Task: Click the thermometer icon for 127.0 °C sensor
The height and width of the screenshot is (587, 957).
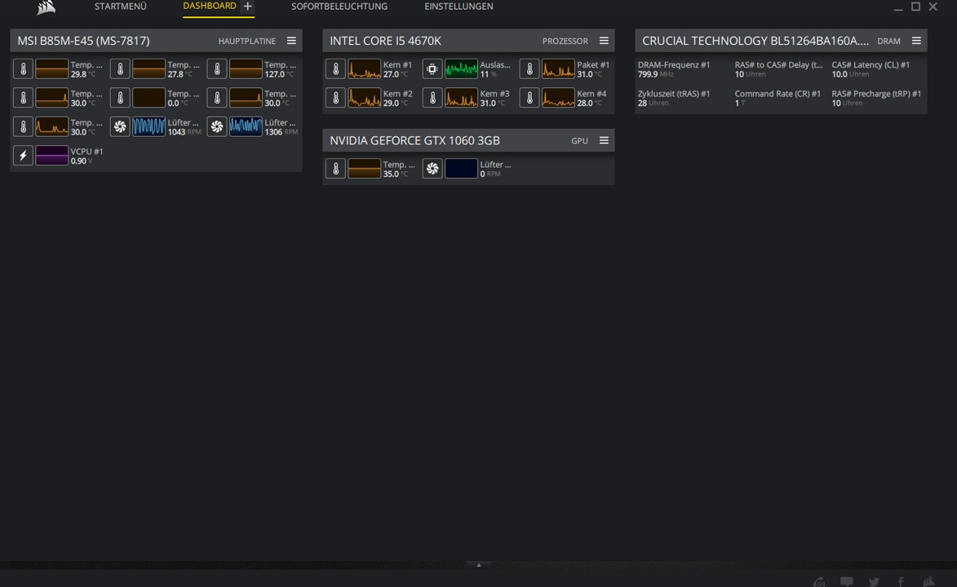Action: (x=217, y=69)
